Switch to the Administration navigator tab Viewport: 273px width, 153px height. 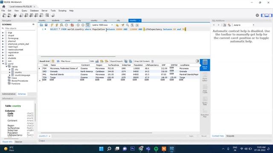coord(9,94)
